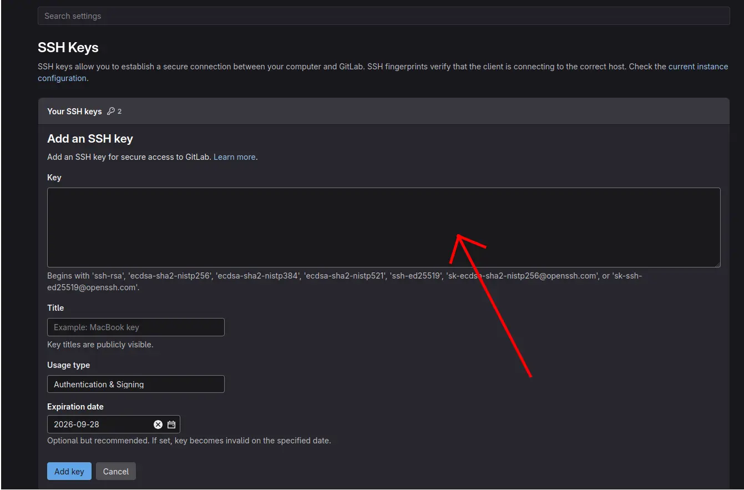Viewport: 744px width, 490px height.
Task: Open the current instance configuration link
Action: (x=698, y=67)
